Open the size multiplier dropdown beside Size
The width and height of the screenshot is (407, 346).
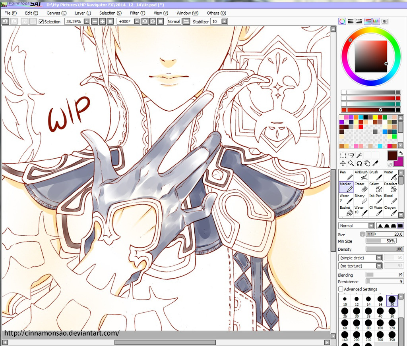tap(362, 234)
